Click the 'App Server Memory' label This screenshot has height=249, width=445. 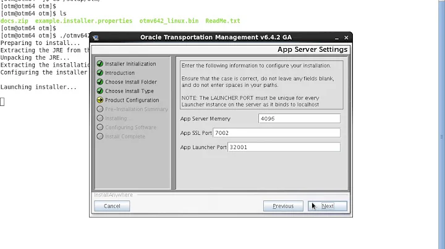(x=205, y=119)
